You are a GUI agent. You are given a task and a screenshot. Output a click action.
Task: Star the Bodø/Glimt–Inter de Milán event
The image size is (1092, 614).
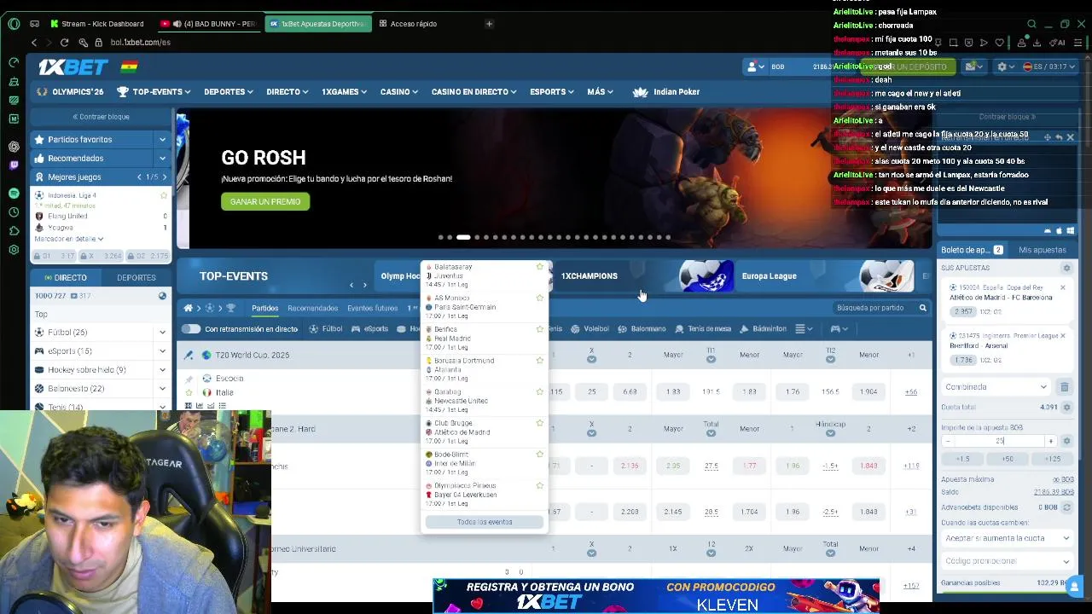(539, 455)
